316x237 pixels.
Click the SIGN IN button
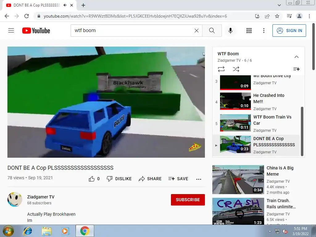289,31
